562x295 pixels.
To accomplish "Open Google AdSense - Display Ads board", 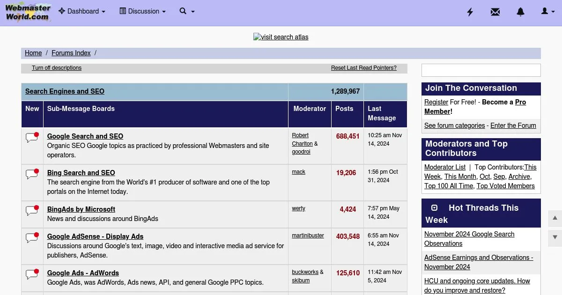I will (95, 236).
